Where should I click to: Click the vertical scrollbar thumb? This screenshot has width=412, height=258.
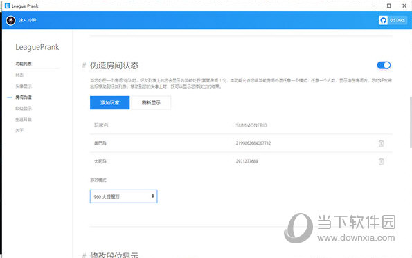pos(411,122)
